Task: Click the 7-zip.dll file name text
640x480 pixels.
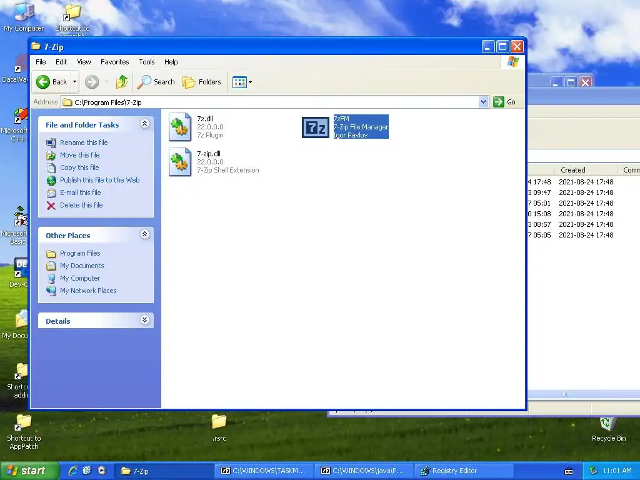Action: click(209, 154)
